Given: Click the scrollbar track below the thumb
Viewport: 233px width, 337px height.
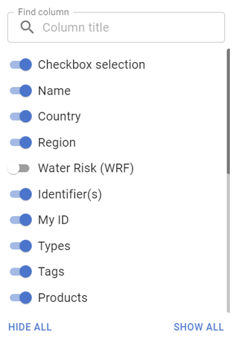Looking at the screenshot, I should tap(228, 243).
